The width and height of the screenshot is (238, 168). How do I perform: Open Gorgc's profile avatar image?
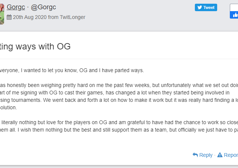tap(2, 12)
